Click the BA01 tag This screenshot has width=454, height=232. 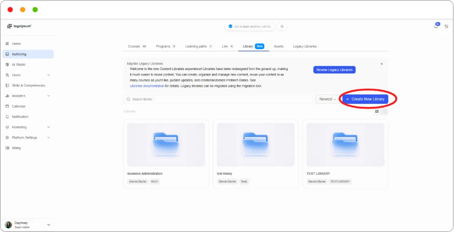pos(155,182)
